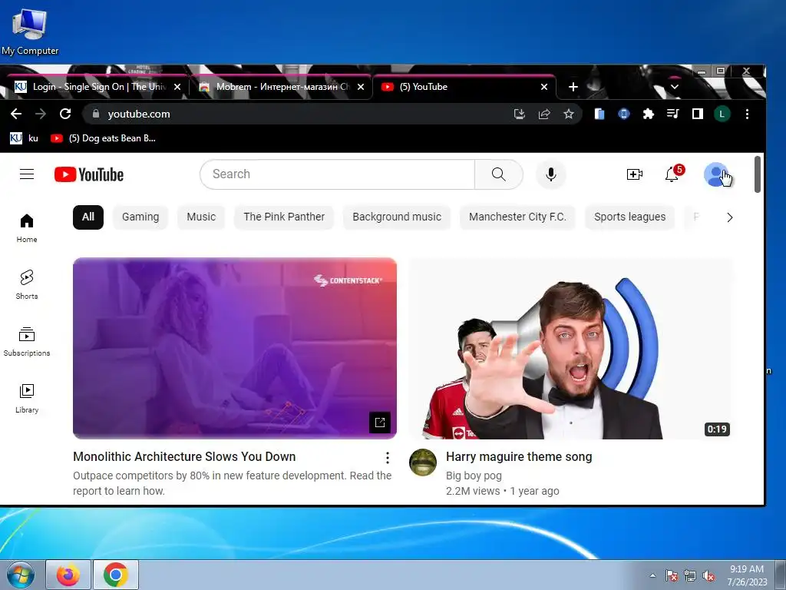Open Harry maguire theme song title
This screenshot has height=590, width=786.
[x=519, y=456]
